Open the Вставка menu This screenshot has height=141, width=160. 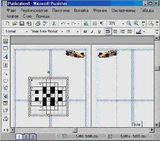(81, 10)
